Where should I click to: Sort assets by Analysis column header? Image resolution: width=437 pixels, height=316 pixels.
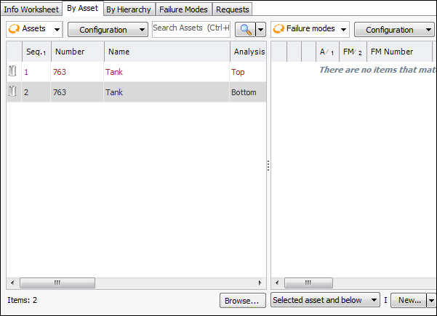pyautogui.click(x=249, y=52)
